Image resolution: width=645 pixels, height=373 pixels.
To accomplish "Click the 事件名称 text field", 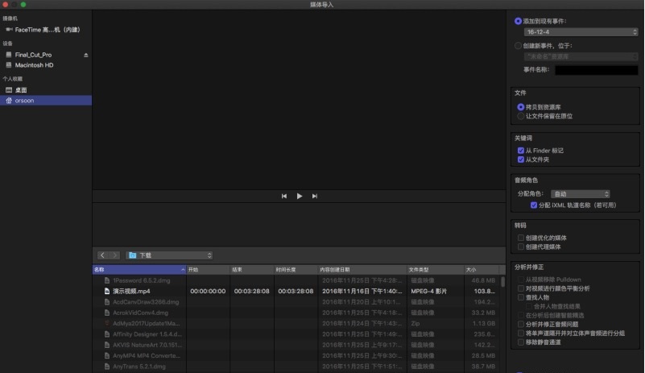I will coord(596,70).
